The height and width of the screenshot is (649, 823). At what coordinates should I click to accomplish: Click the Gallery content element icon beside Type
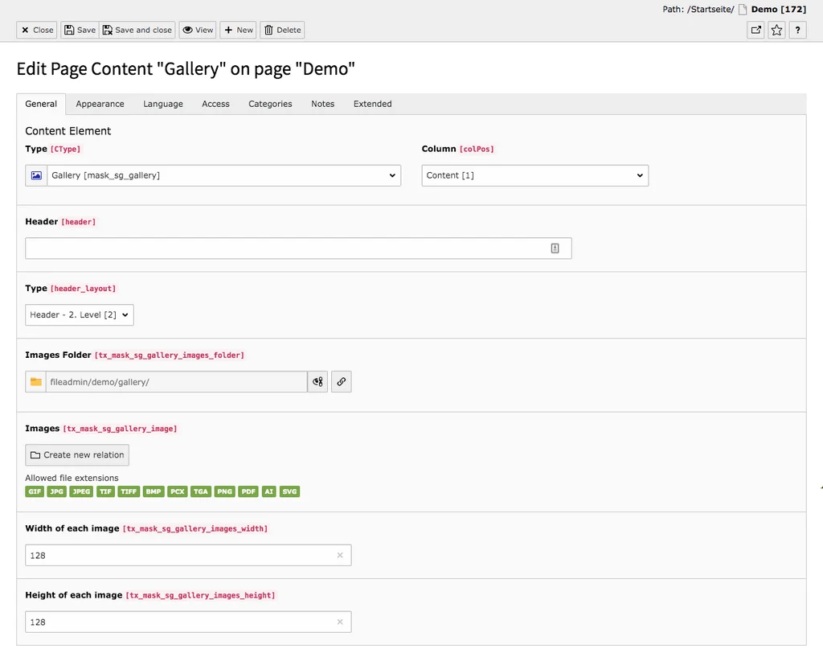click(35, 175)
